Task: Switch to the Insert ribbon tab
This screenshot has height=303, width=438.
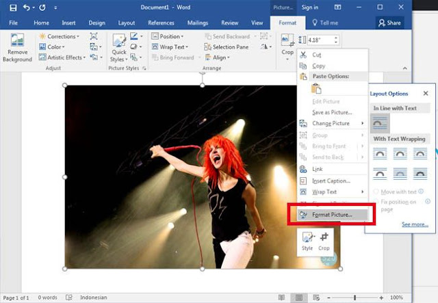Action: pyautogui.click(x=68, y=23)
